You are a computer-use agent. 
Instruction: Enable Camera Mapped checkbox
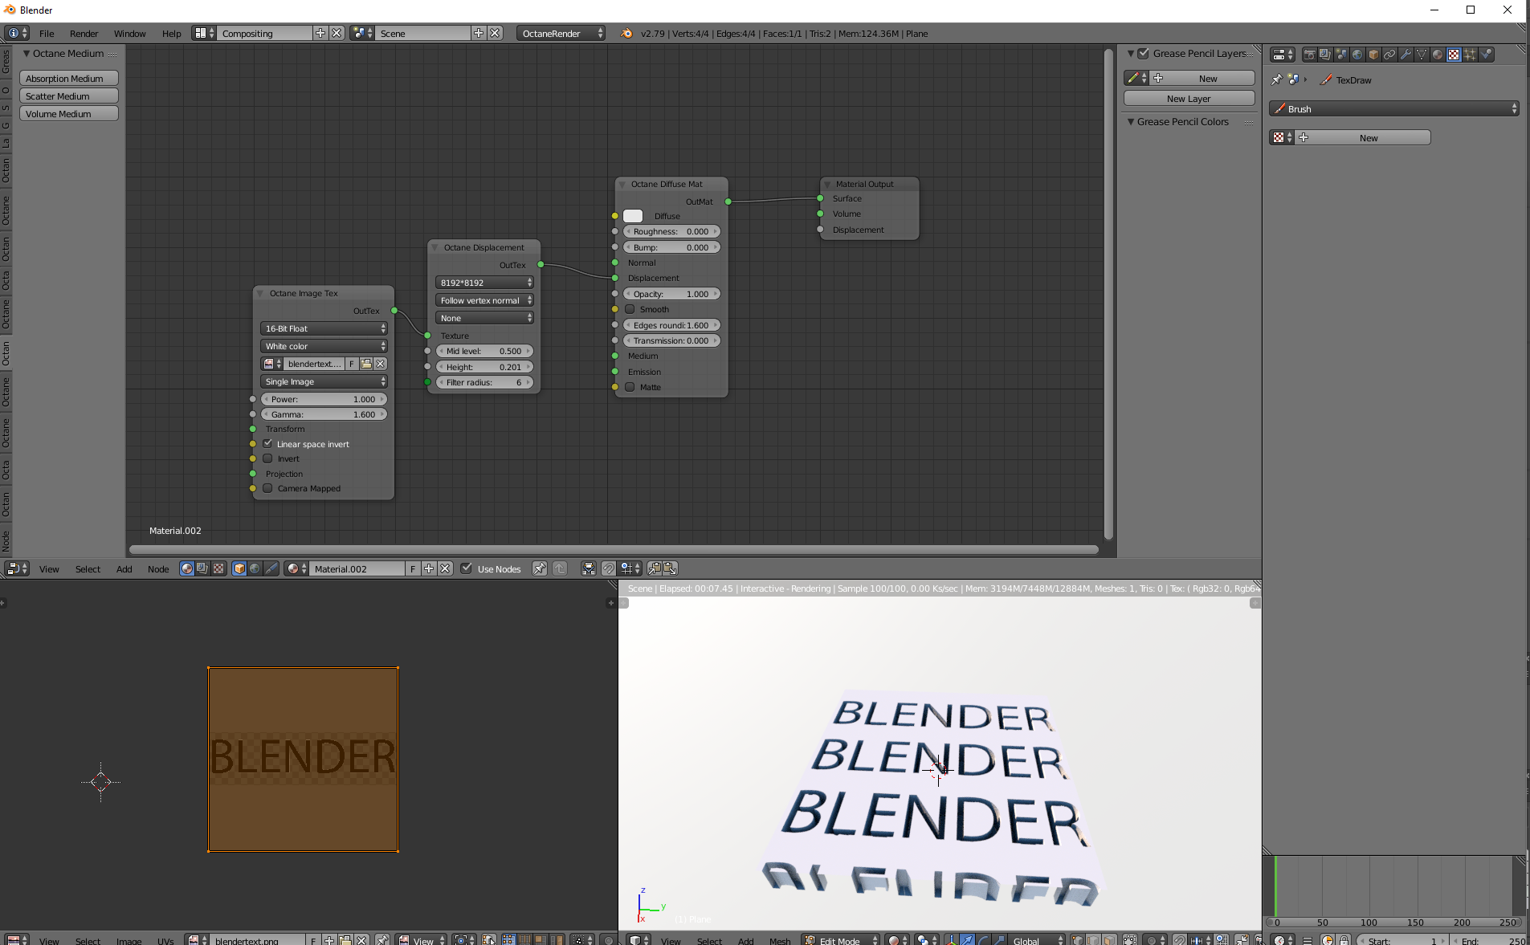[268, 488]
